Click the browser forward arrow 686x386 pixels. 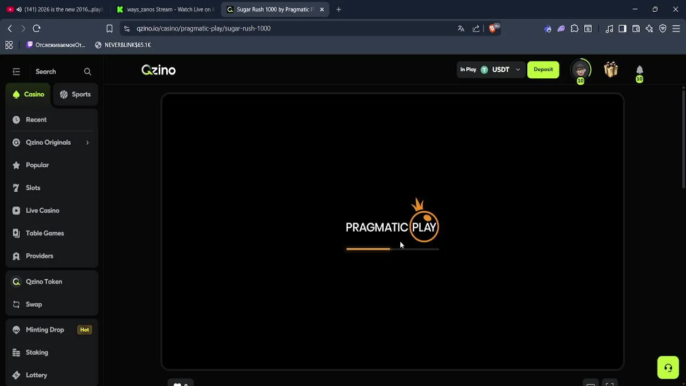23,28
